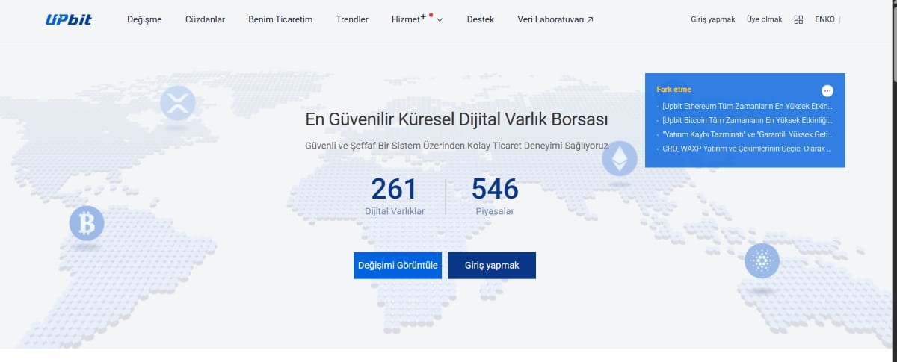This screenshot has width=897, height=362.
Task: Click the dark blue Giriş yapmak button
Action: click(492, 266)
